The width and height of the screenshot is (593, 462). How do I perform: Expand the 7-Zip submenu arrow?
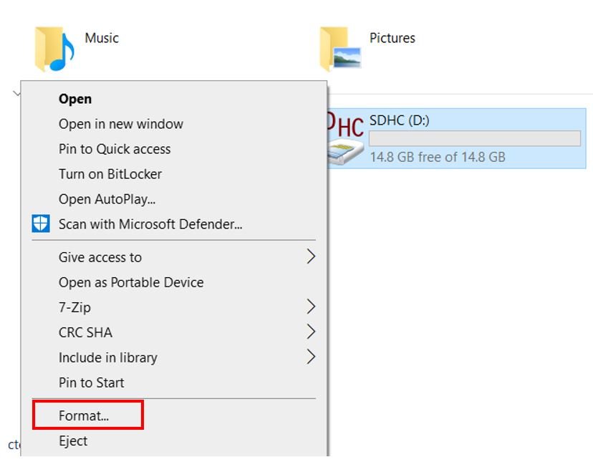[x=311, y=307]
